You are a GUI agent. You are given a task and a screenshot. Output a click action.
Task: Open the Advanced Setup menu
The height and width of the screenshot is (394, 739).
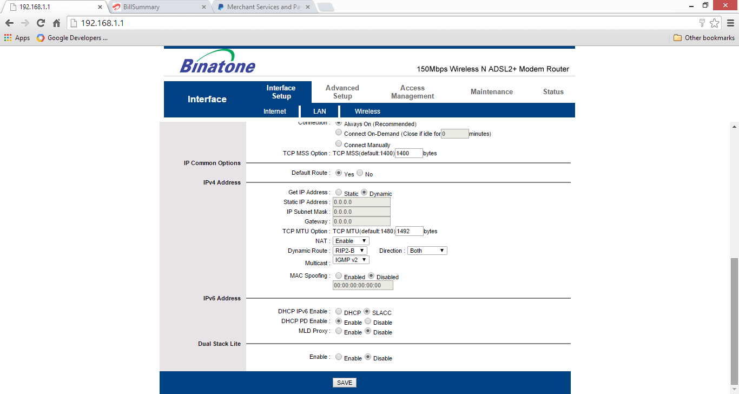coord(342,92)
